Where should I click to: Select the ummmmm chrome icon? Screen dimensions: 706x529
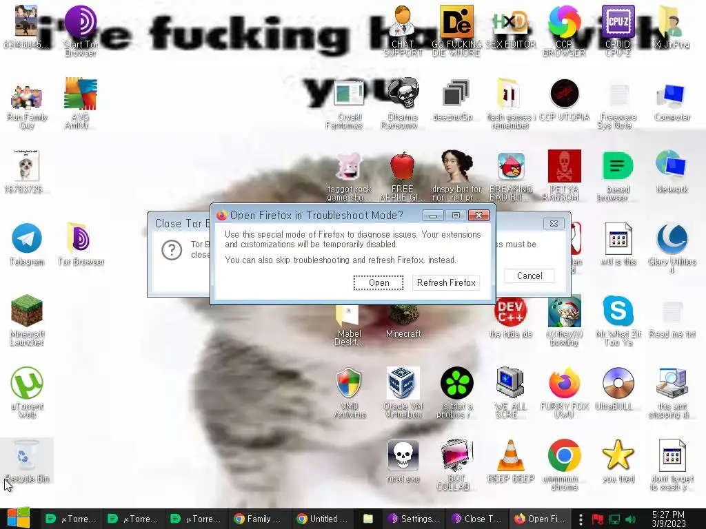click(564, 464)
